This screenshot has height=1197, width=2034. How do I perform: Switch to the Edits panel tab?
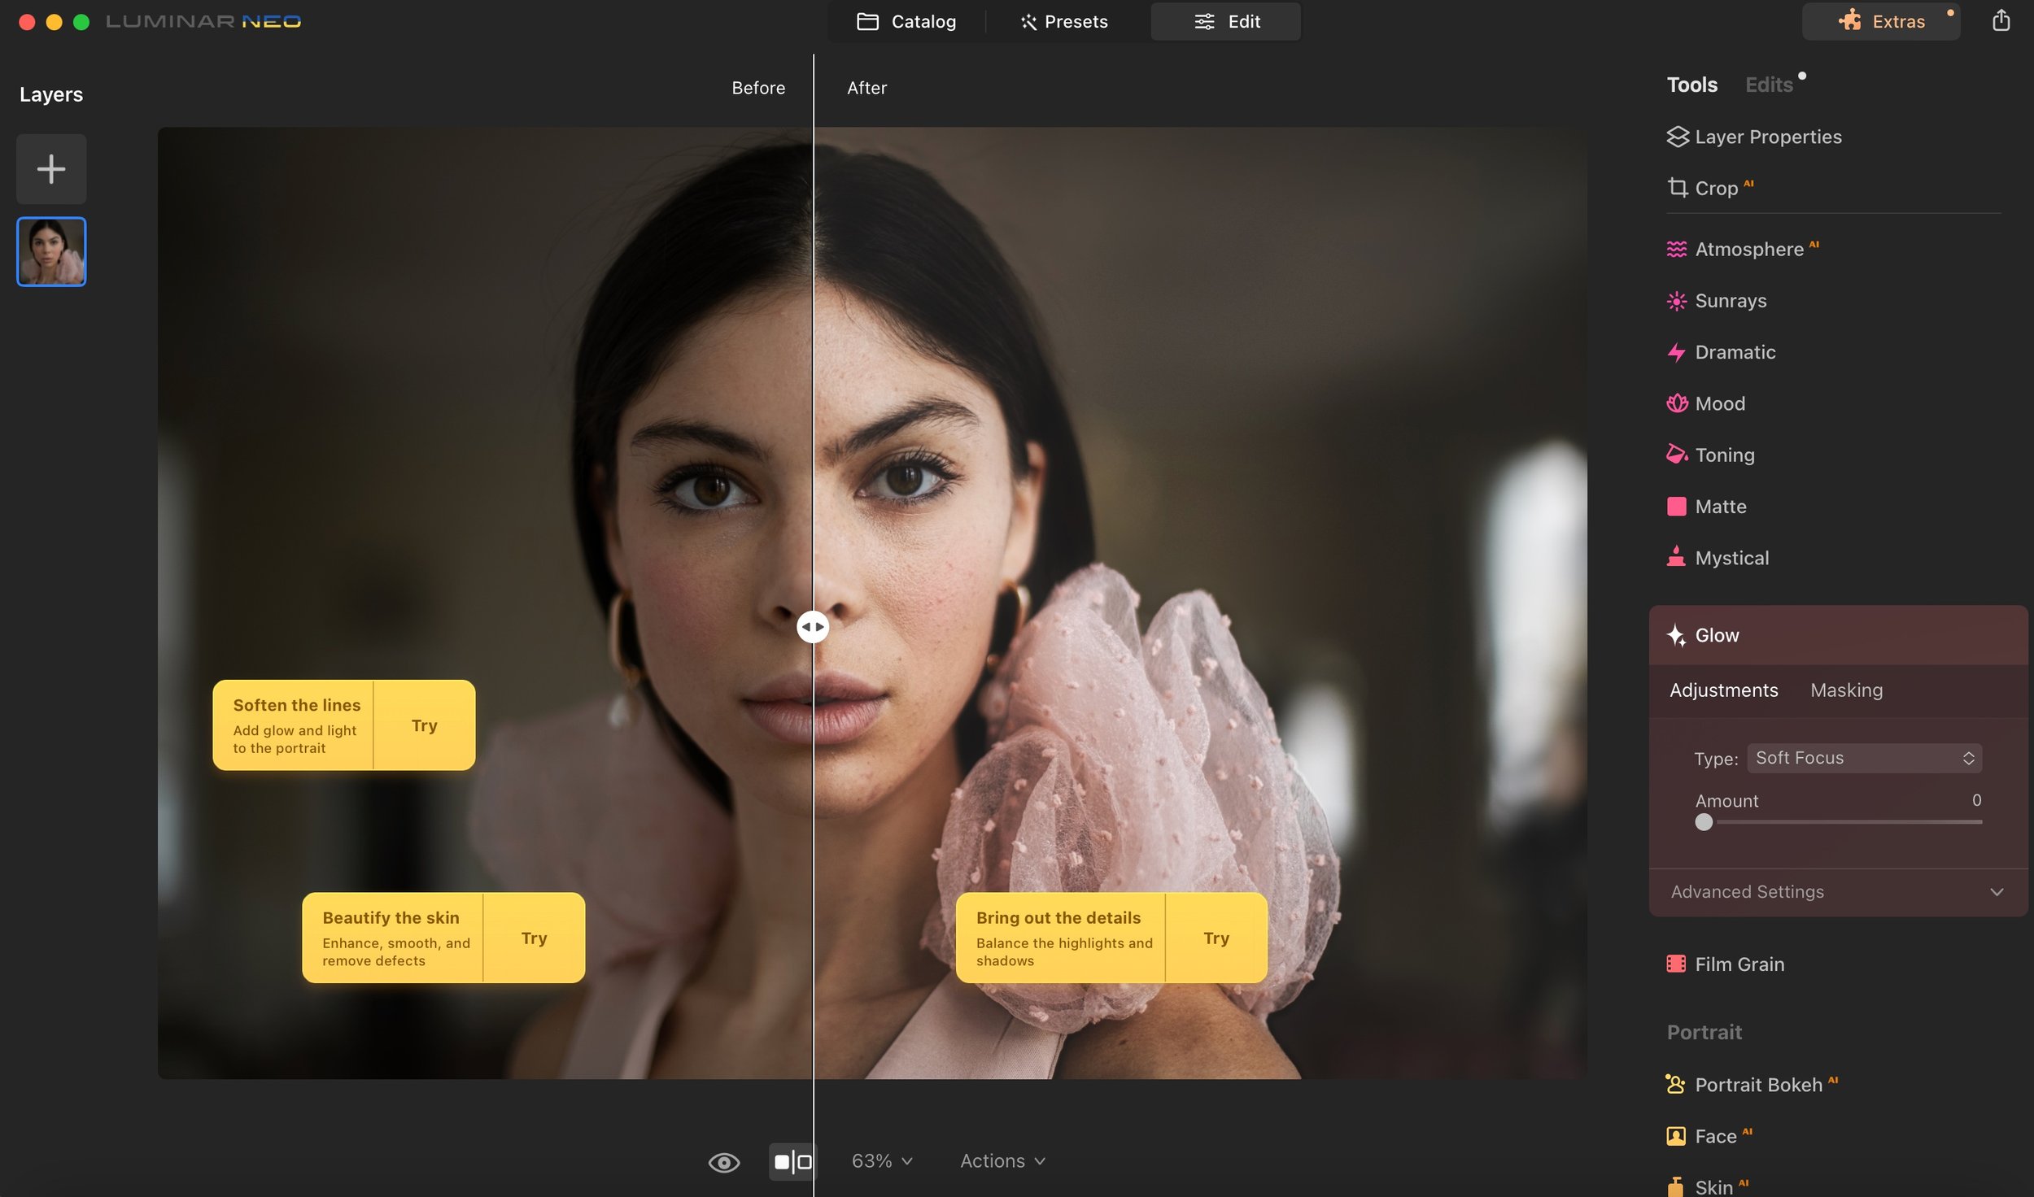[x=1769, y=85]
